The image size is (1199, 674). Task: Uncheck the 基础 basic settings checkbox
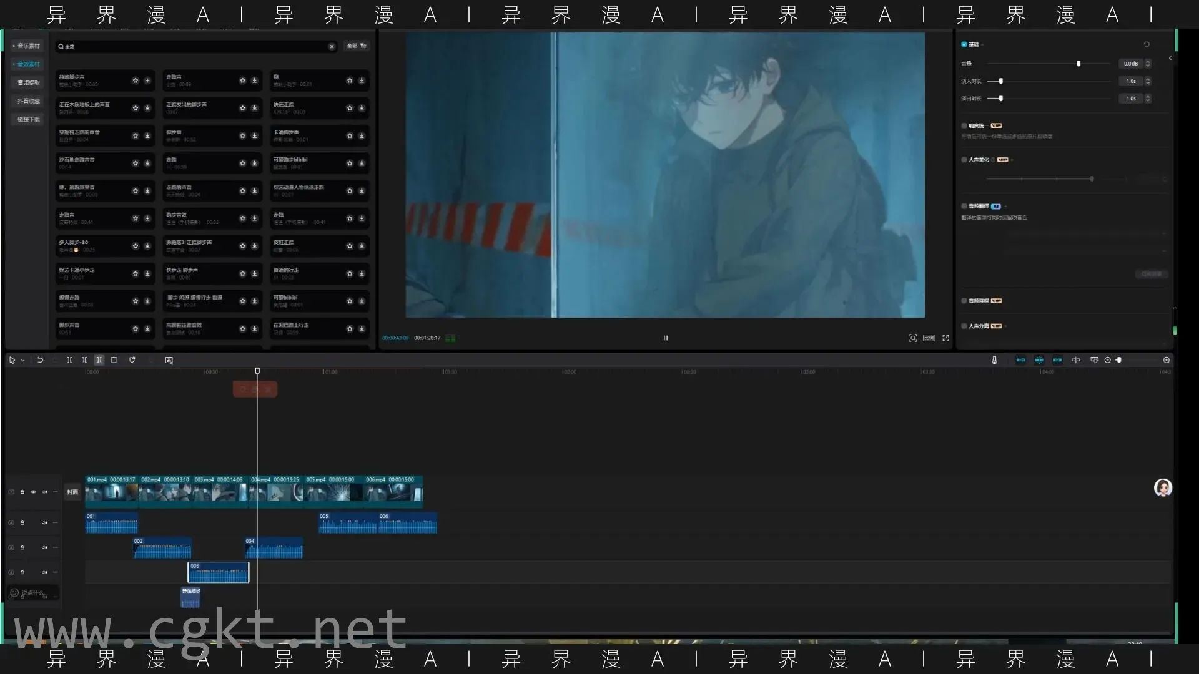964,44
